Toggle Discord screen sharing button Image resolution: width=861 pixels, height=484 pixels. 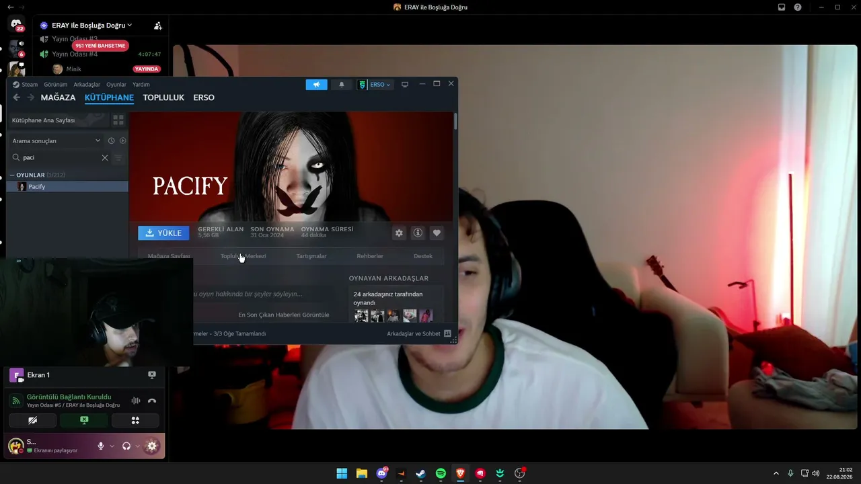point(84,420)
